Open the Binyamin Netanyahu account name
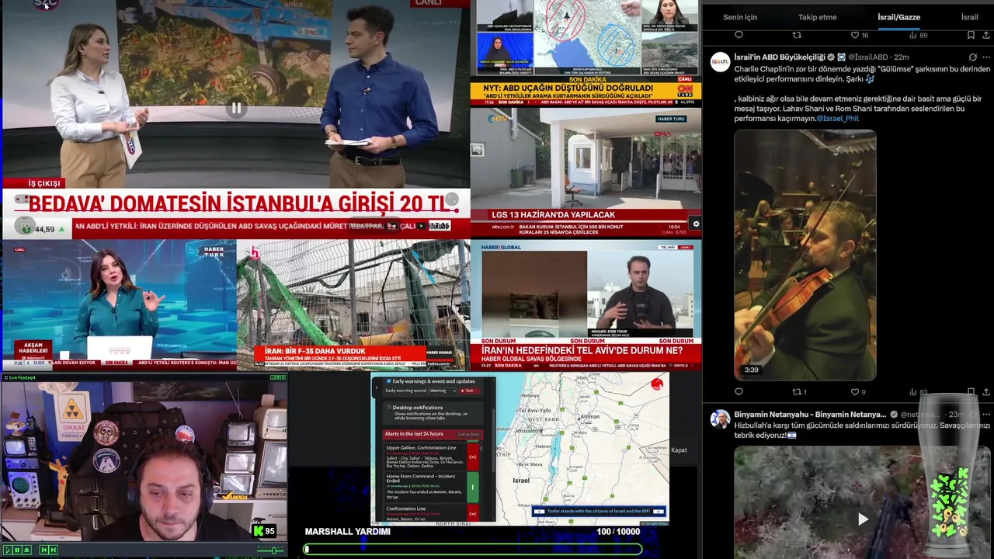The width and height of the screenshot is (994, 559). [810, 415]
